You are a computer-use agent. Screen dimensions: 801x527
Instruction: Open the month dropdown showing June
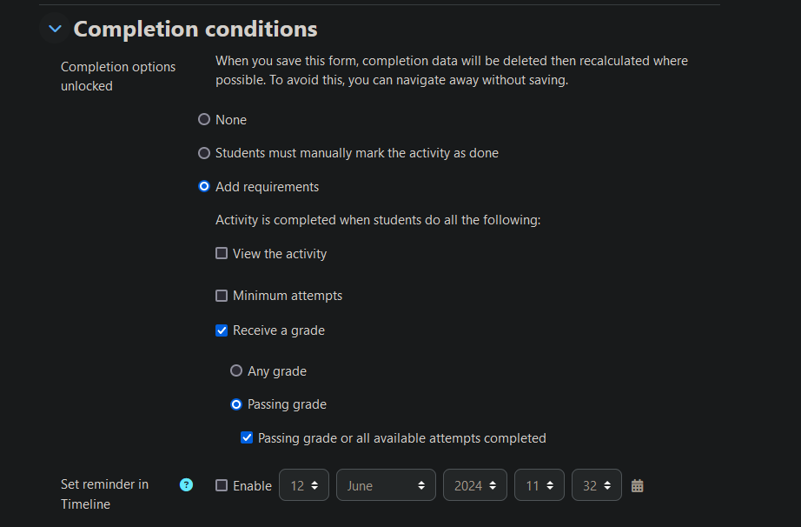[x=386, y=485]
